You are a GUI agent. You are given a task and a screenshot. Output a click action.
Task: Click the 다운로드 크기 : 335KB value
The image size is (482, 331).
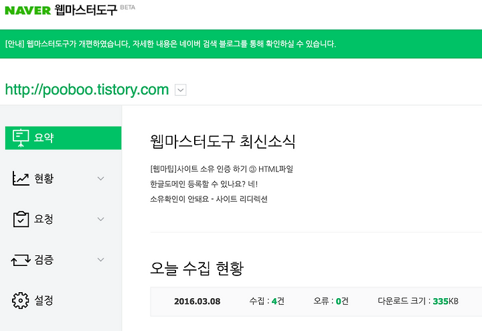(418, 301)
